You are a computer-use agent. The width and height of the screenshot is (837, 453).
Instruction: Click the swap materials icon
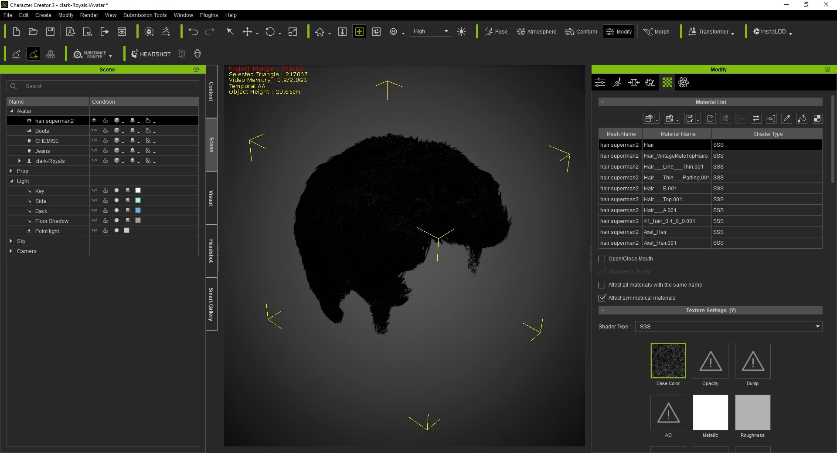click(x=756, y=118)
